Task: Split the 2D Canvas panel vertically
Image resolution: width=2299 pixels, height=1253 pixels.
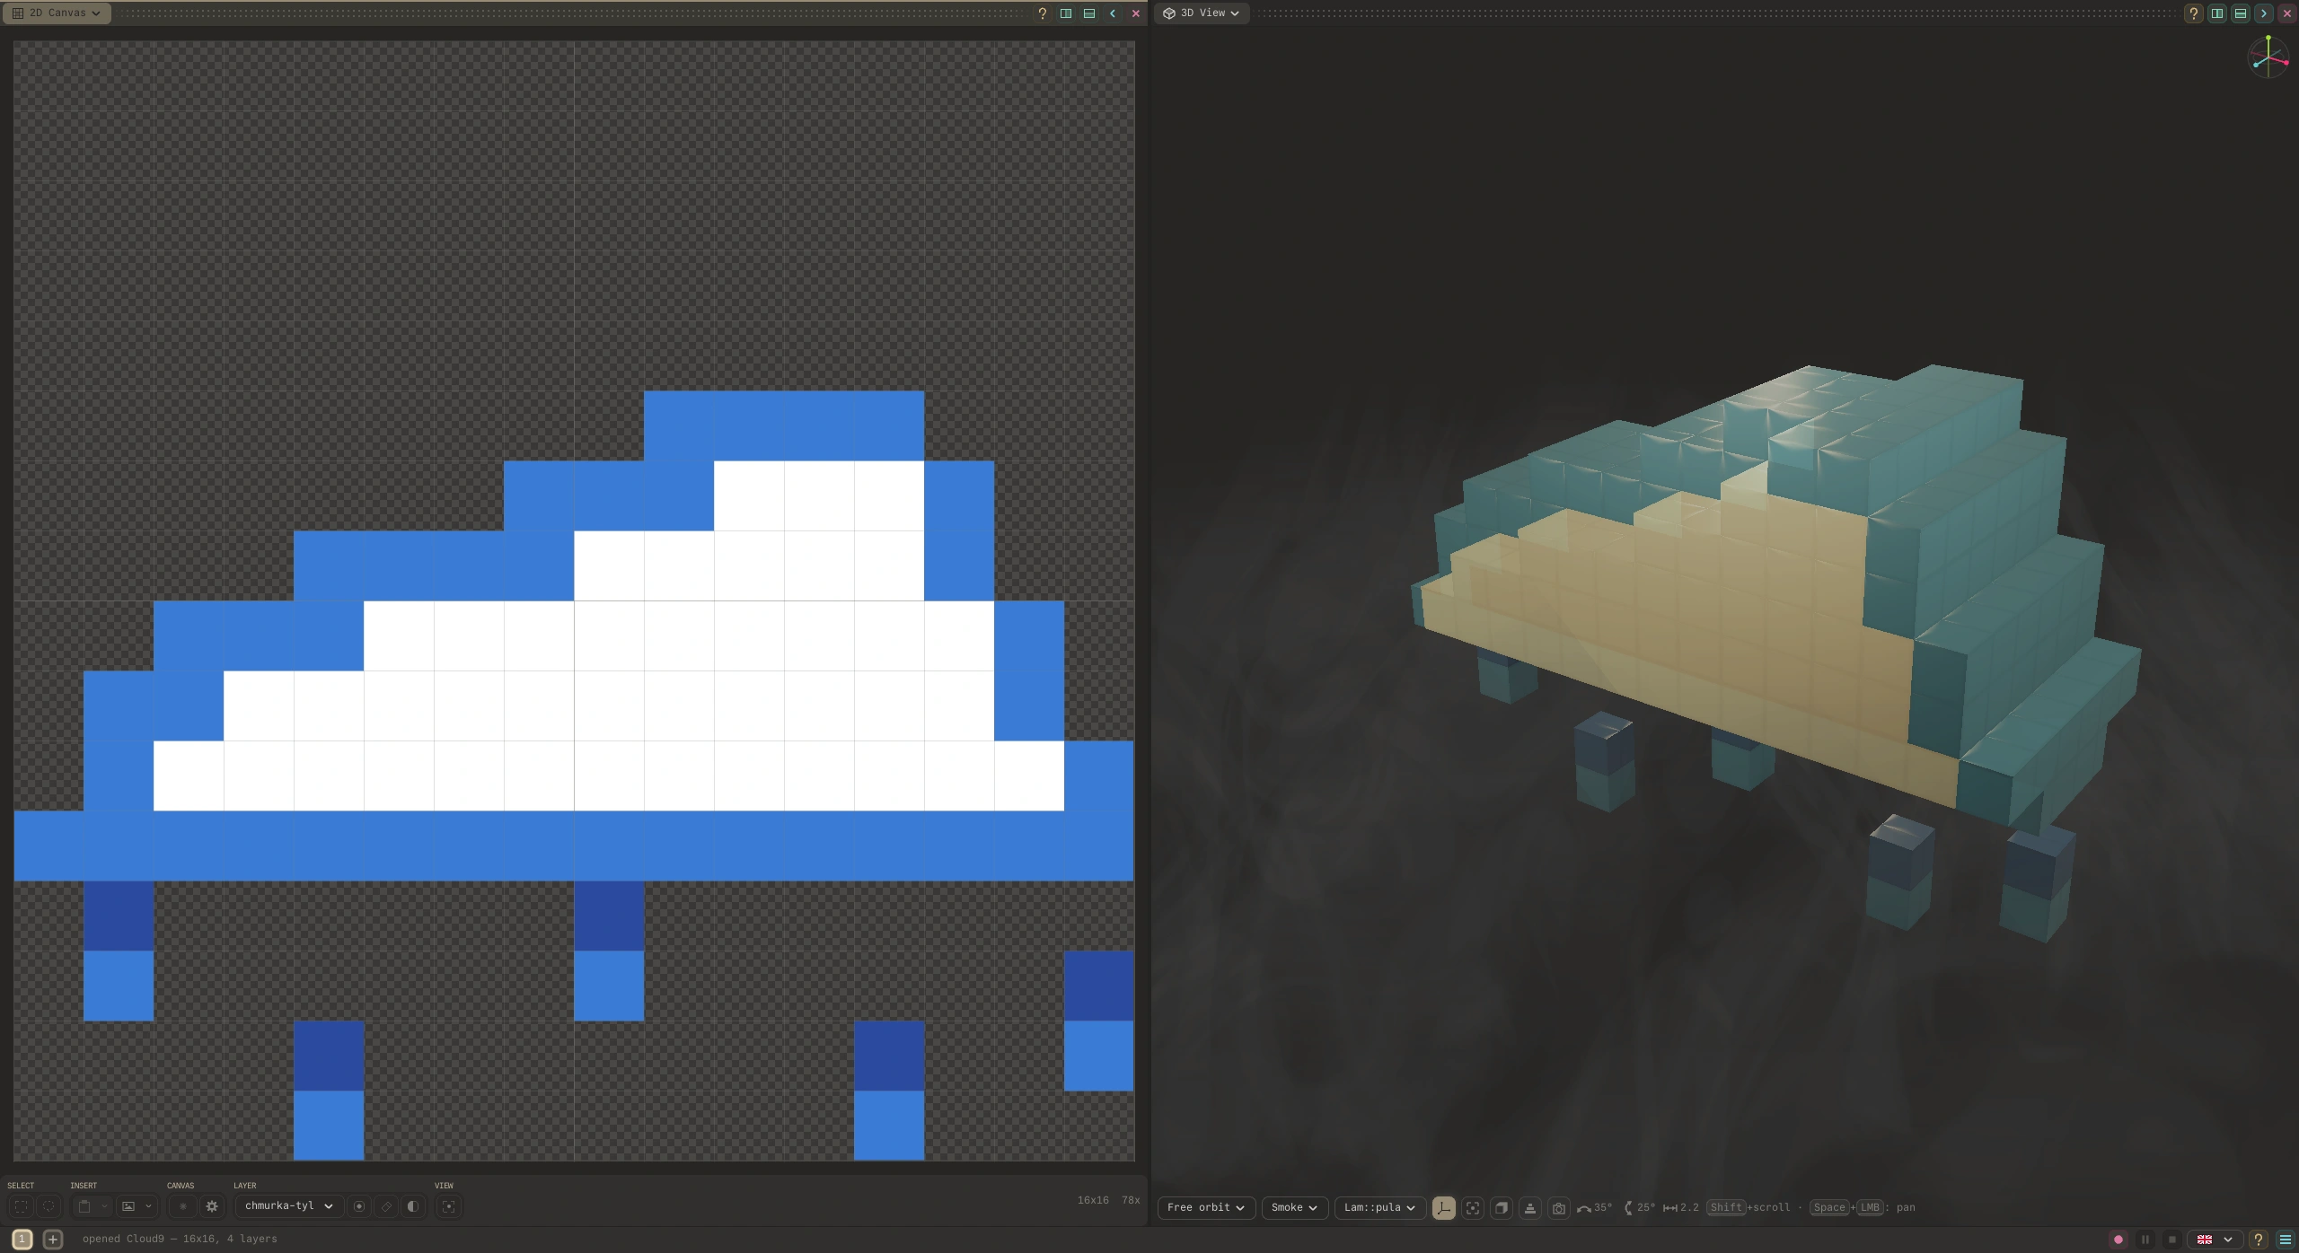Action: pos(1066,13)
